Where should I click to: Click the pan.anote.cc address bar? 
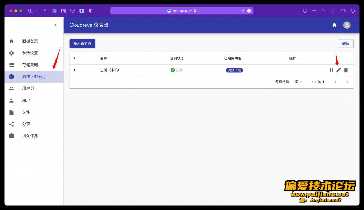(182, 11)
